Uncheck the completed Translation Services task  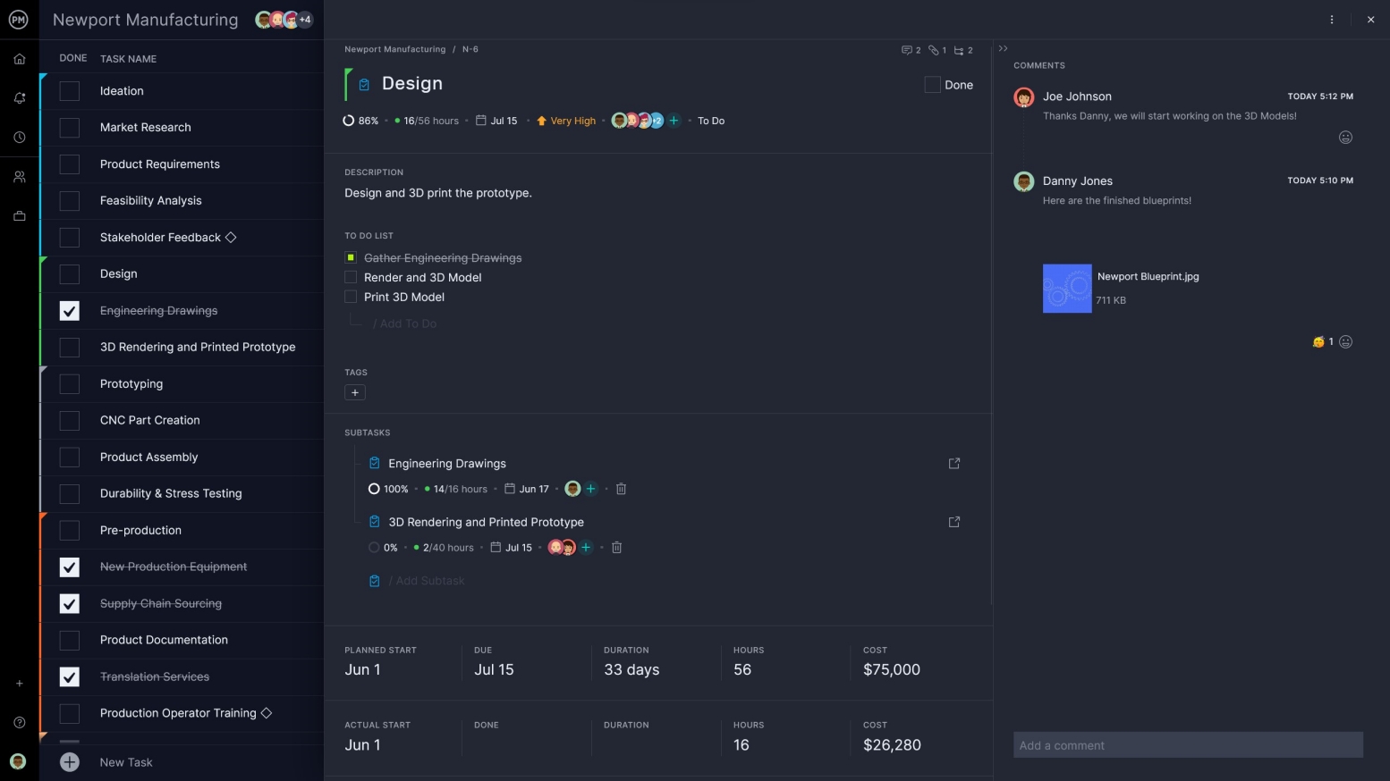click(69, 676)
